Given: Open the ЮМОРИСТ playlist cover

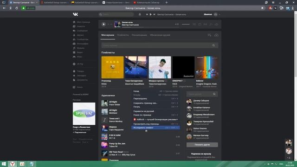Looking at the screenshot, I should tap(183, 67).
